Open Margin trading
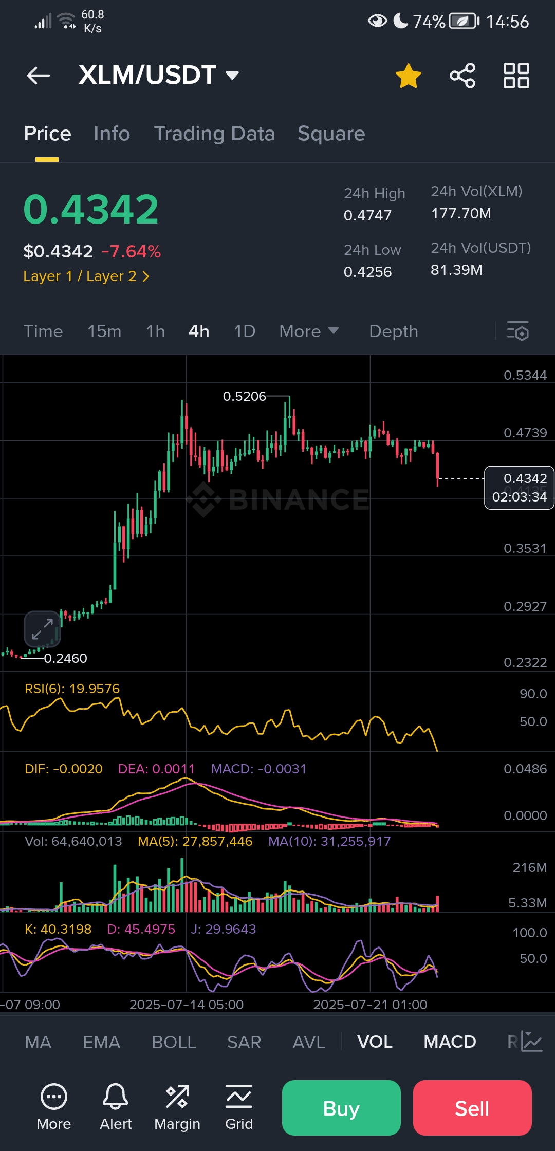Viewport: 555px width, 1151px height. tap(177, 1107)
